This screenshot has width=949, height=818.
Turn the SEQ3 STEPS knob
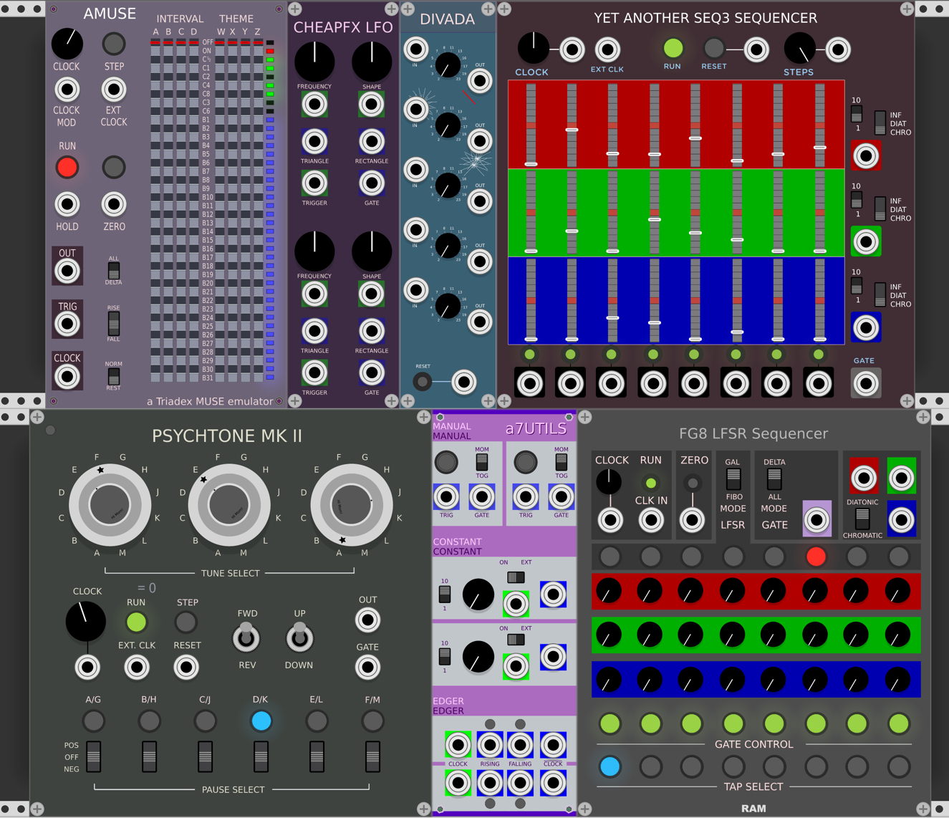pos(800,48)
